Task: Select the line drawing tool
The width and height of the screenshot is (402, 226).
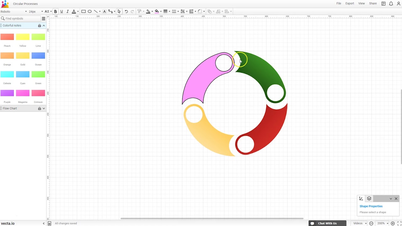Action: pyautogui.click(x=96, y=12)
